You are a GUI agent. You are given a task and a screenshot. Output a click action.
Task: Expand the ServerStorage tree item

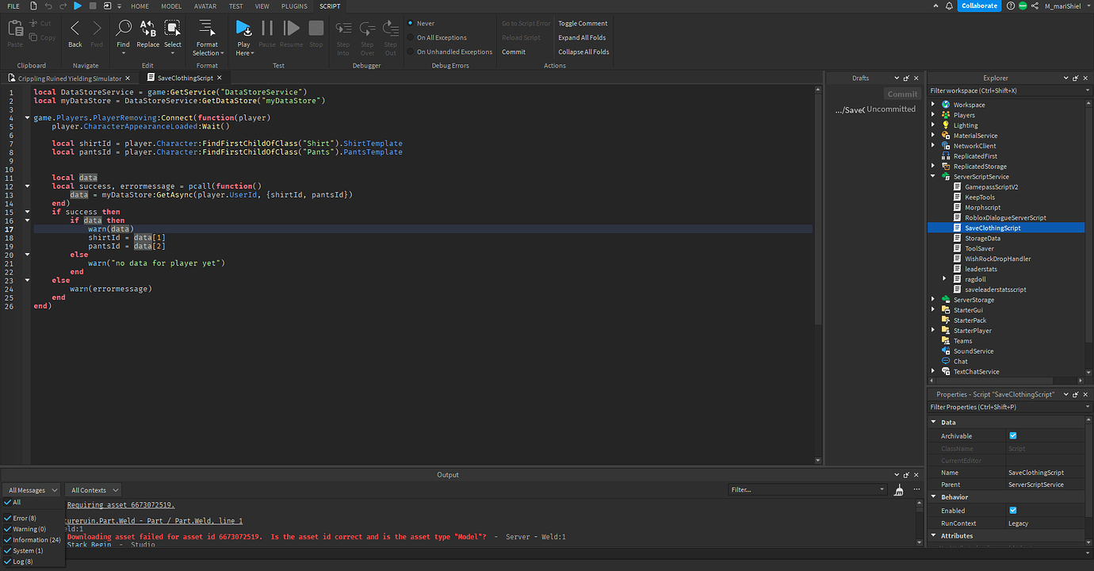coord(932,299)
